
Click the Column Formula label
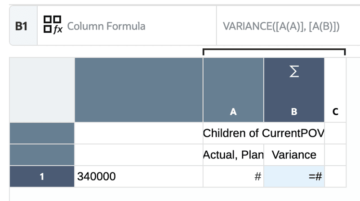click(x=106, y=26)
